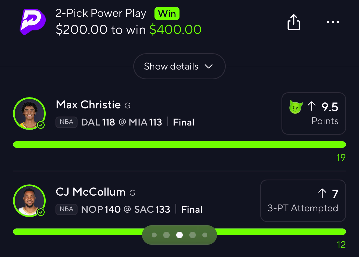Open Max Christie's player photo
Viewport: 359px width, 257px height.
(x=29, y=114)
